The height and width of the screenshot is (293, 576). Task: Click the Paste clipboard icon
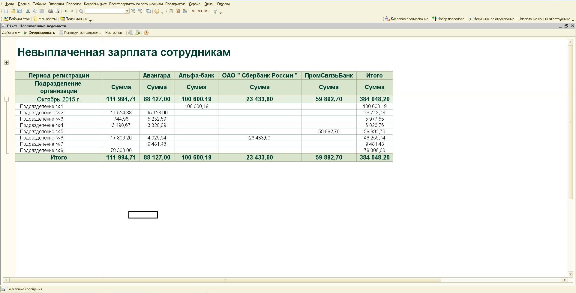pos(42,11)
